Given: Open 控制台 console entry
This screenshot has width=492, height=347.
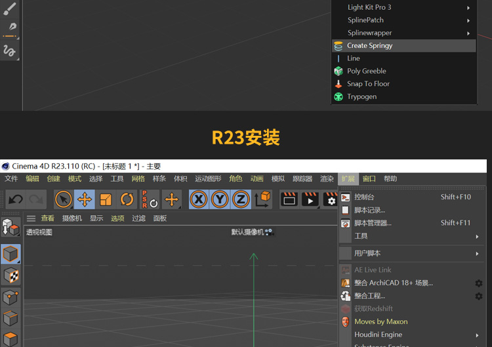Looking at the screenshot, I should (x=411, y=197).
